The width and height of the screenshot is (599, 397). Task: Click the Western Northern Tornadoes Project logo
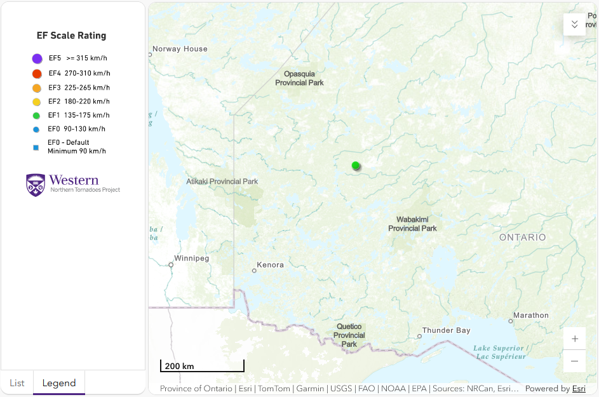pyautogui.click(x=73, y=185)
